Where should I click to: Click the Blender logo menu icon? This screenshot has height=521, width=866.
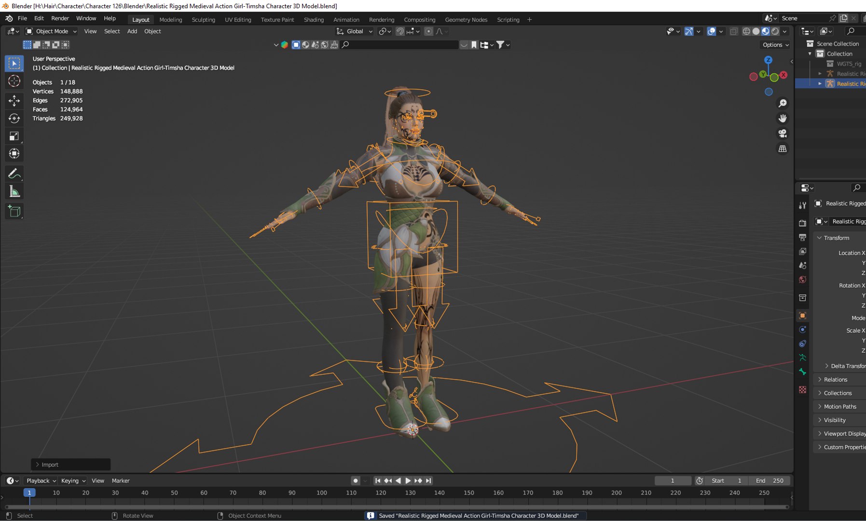coord(9,18)
